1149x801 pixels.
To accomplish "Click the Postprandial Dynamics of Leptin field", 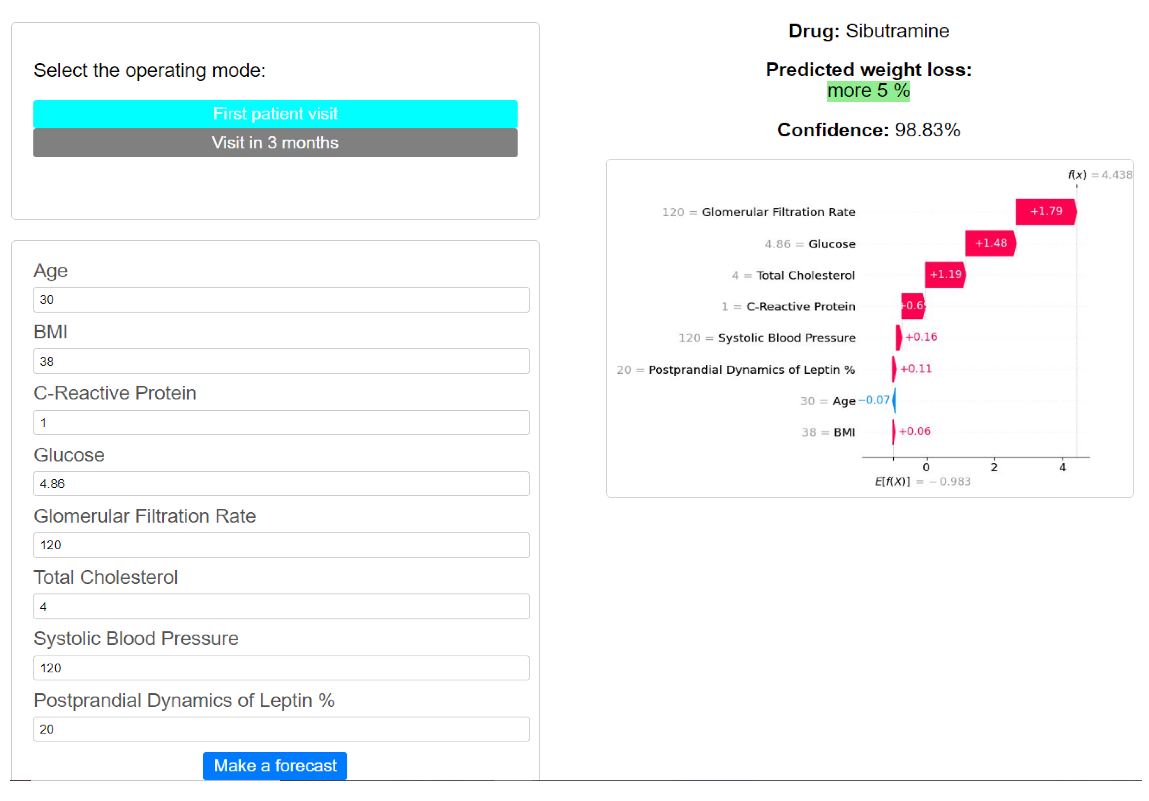I will tap(281, 729).
